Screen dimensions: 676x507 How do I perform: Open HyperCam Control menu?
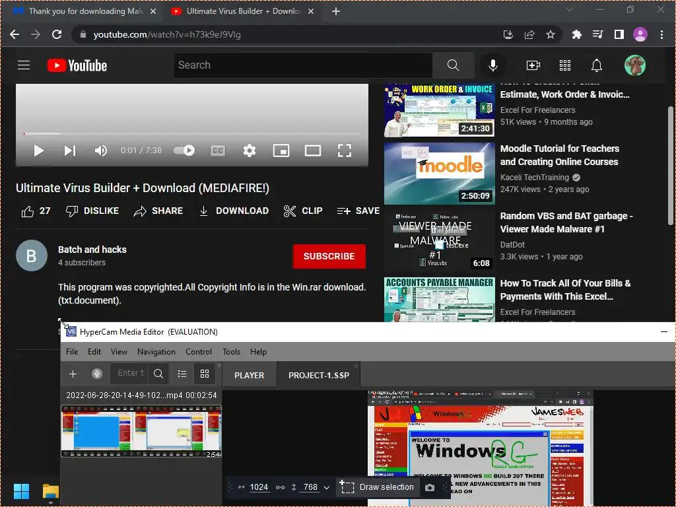click(x=198, y=352)
